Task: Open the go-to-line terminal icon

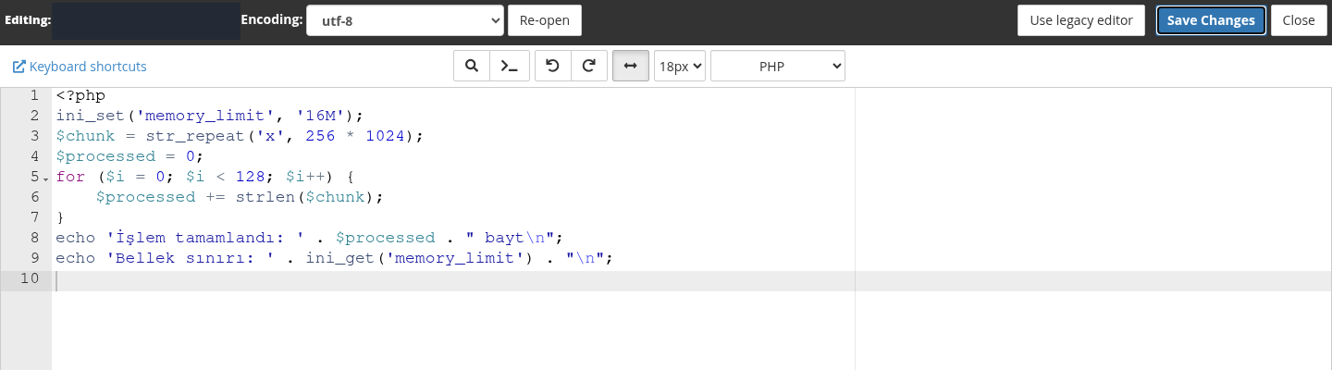Action: coord(508,66)
